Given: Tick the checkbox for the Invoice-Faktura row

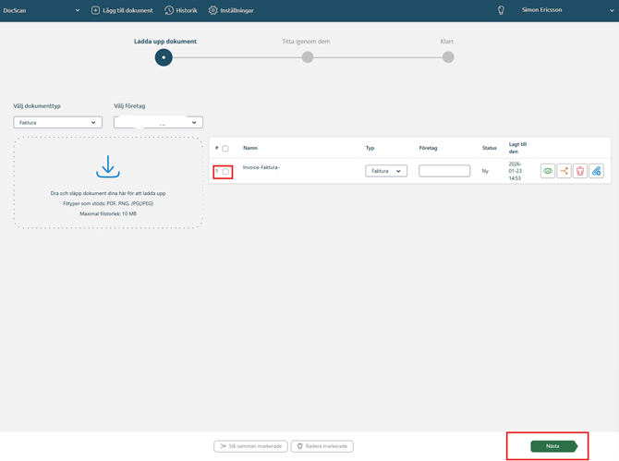Looking at the screenshot, I should [225, 172].
